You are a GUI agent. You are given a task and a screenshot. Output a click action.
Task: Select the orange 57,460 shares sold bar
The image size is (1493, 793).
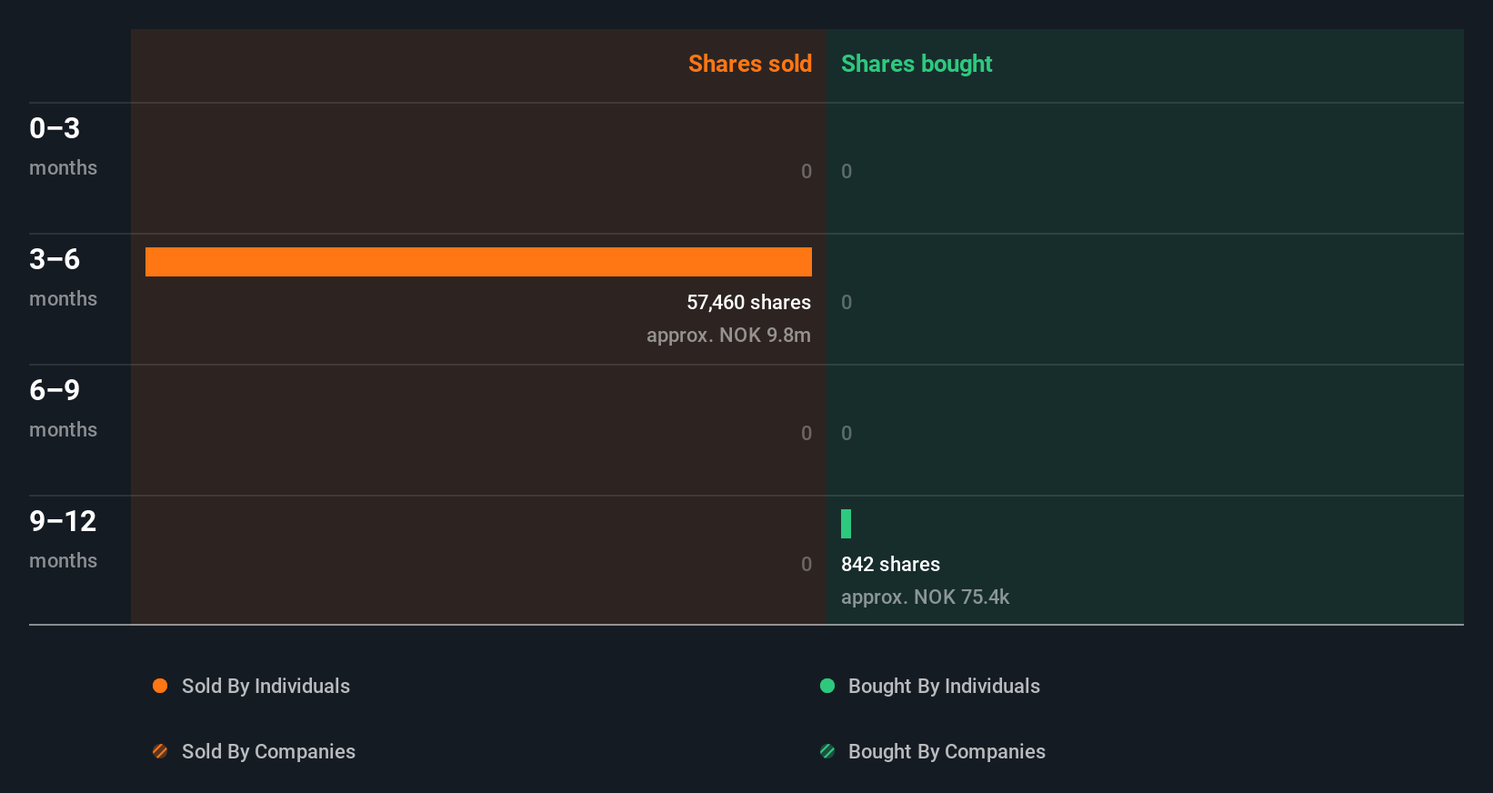[478, 262]
